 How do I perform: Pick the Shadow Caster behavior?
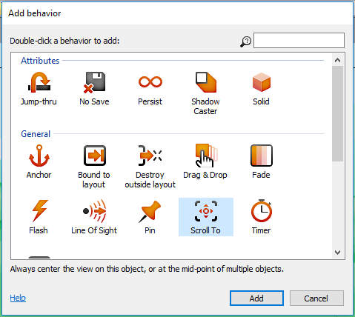[205, 94]
